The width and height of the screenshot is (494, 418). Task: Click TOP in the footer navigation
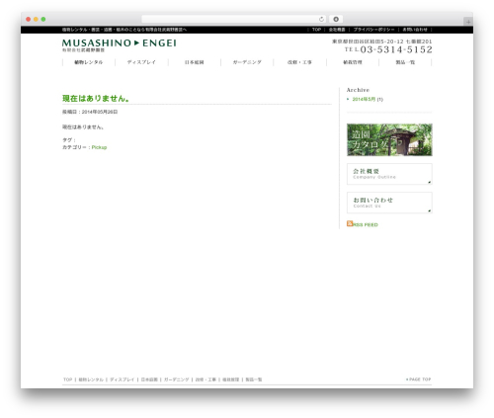point(67,379)
